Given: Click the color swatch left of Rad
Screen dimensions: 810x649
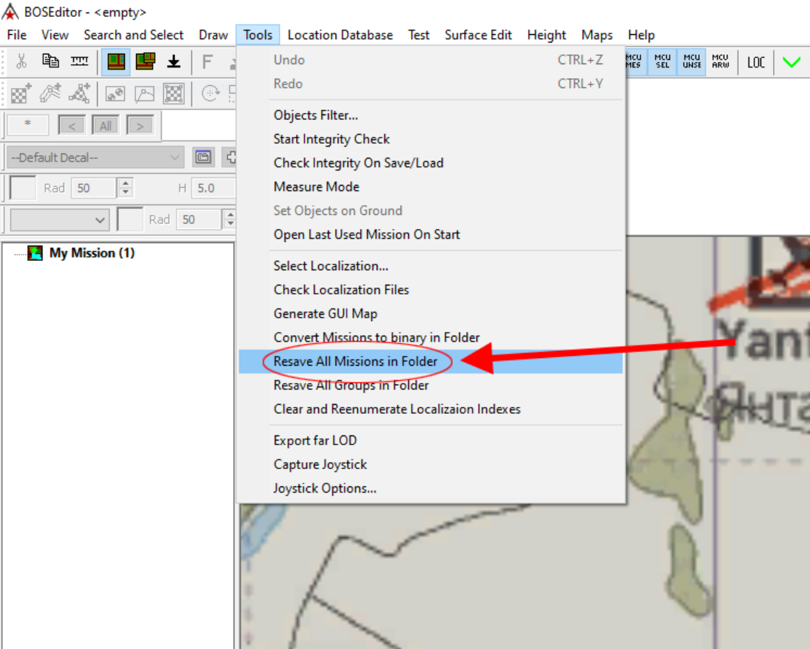Looking at the screenshot, I should click(x=23, y=188).
